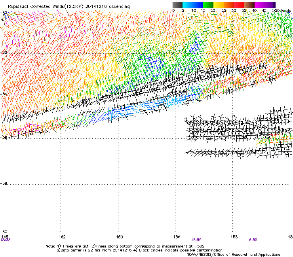Click the title "Rapidscat Corrected Winds(12.5KM)"
The height and width of the screenshot is (257, 293).
pos(46,7)
